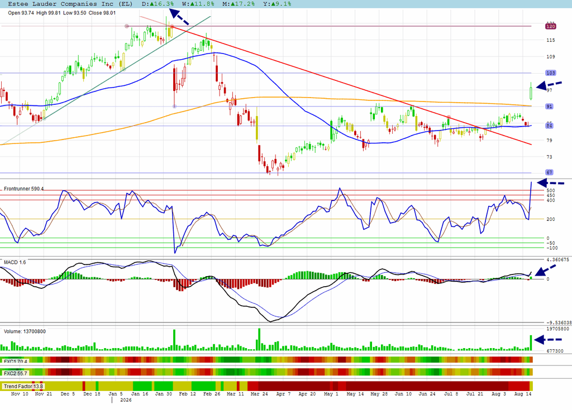Screen dimensions: 572x410
Task: Click the latest tall green volume bar
Action: (x=531, y=343)
